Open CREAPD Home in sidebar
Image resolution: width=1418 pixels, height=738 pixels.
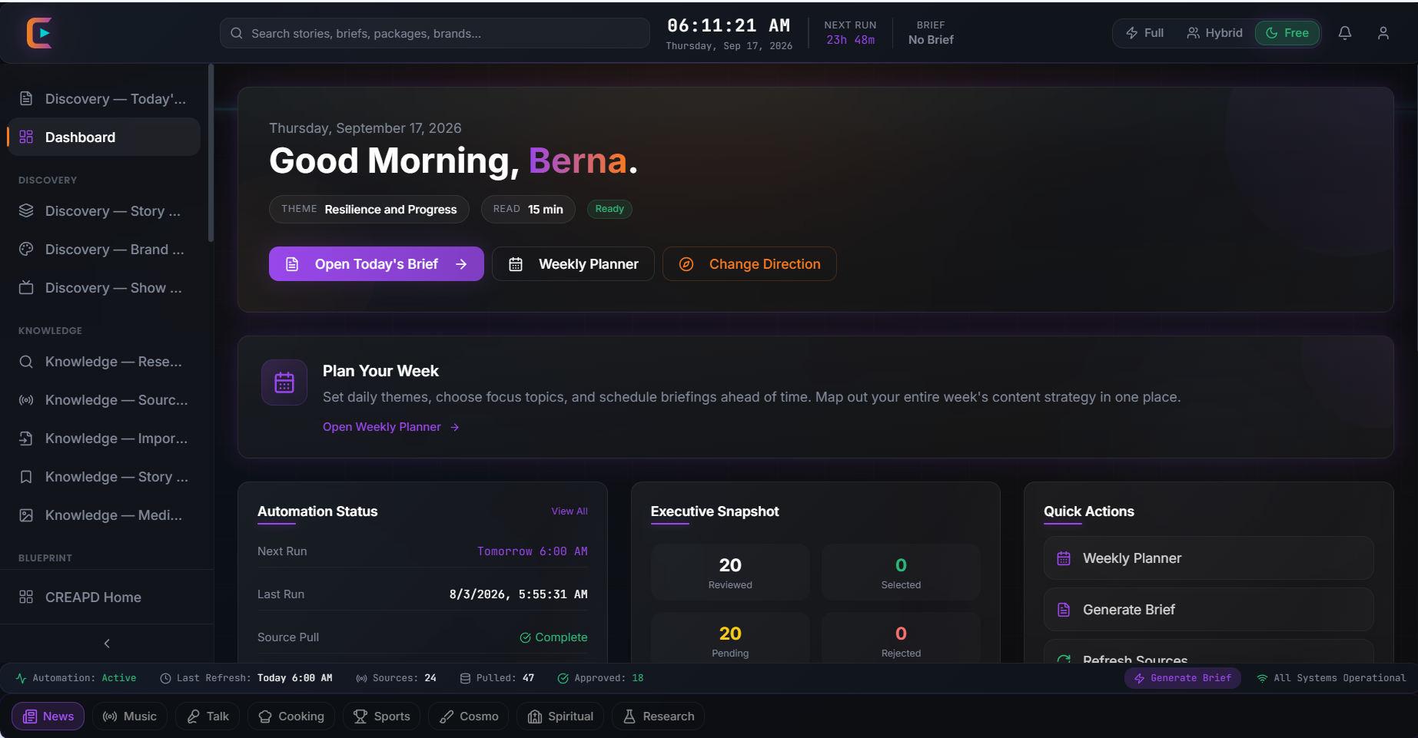point(104,597)
